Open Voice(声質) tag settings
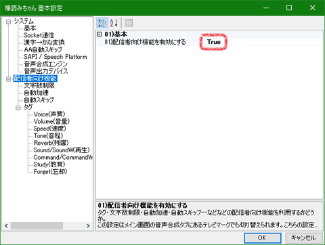 click(x=49, y=114)
